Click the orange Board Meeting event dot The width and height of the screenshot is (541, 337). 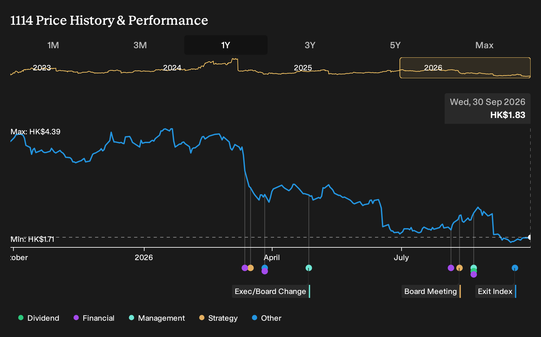[x=459, y=268]
